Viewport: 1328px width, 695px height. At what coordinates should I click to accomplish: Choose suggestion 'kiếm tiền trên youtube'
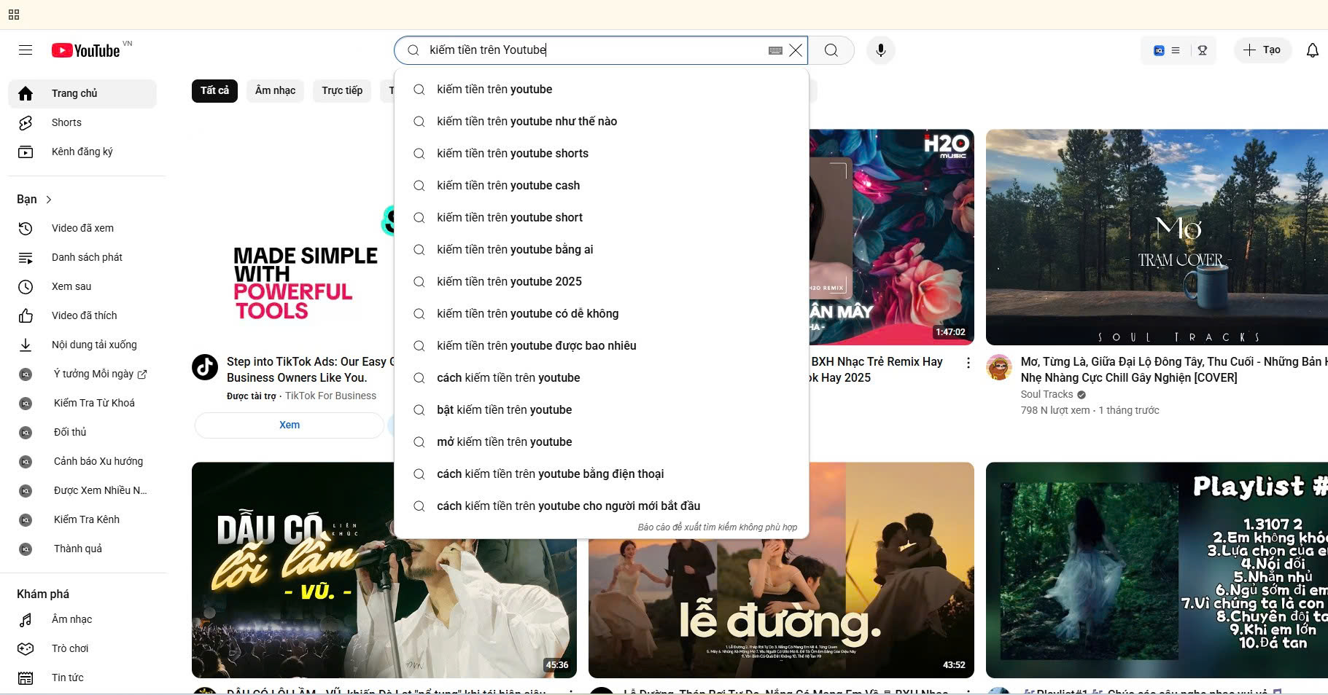pyautogui.click(x=602, y=89)
